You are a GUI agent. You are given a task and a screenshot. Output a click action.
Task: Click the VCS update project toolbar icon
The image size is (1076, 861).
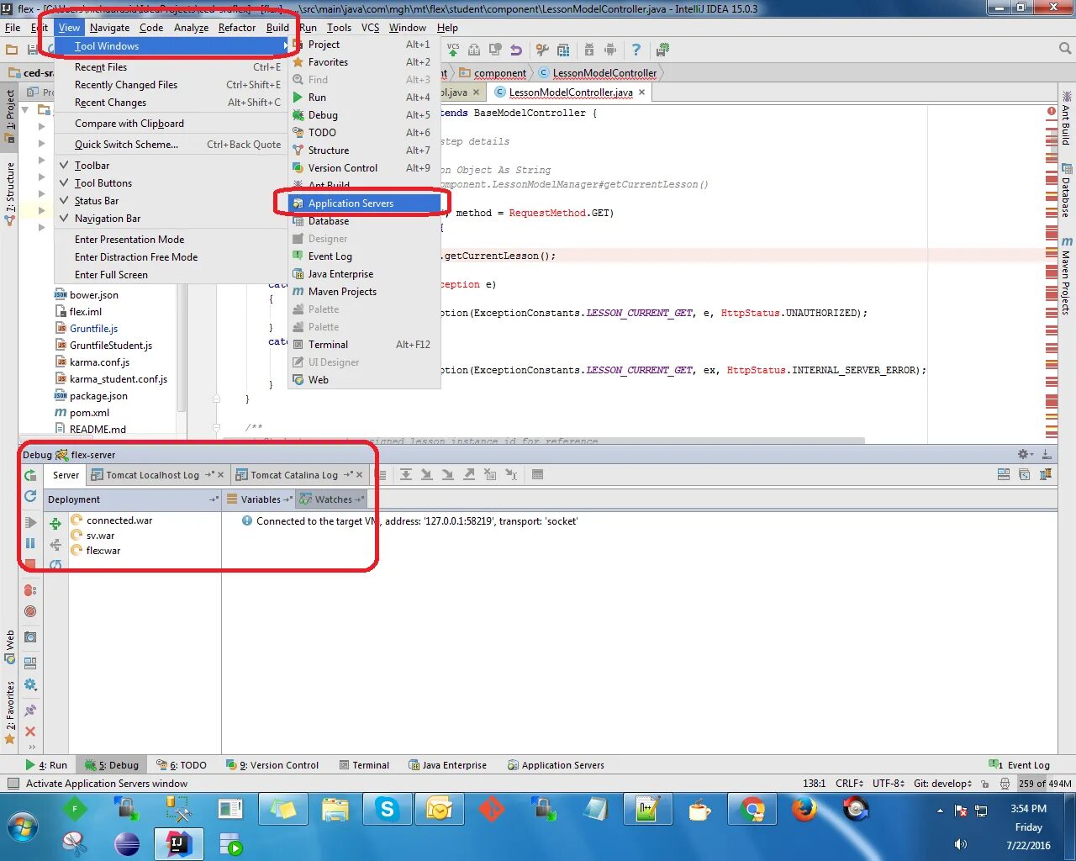click(x=453, y=50)
